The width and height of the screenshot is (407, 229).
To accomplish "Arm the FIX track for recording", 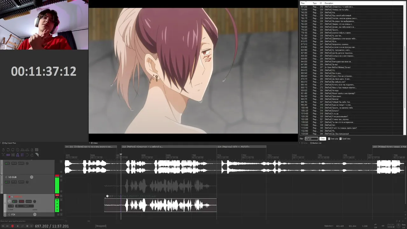I will (9, 214).
